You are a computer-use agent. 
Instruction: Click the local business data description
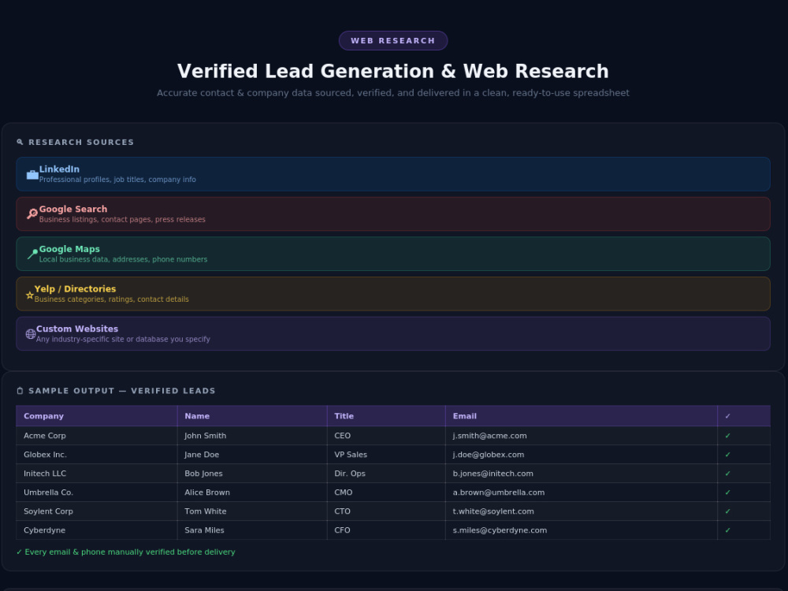pyautogui.click(x=123, y=259)
